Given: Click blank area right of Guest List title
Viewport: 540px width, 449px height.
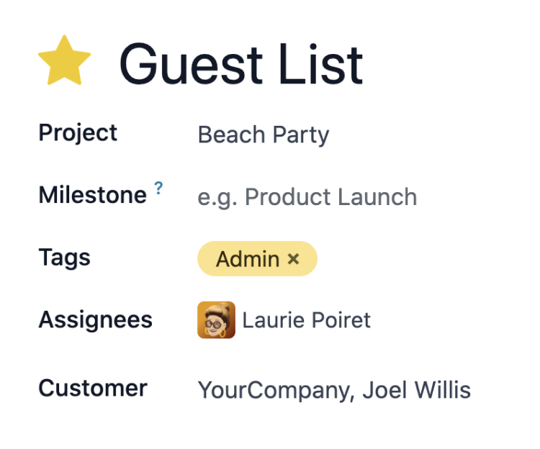Looking at the screenshot, I should coord(454,63).
